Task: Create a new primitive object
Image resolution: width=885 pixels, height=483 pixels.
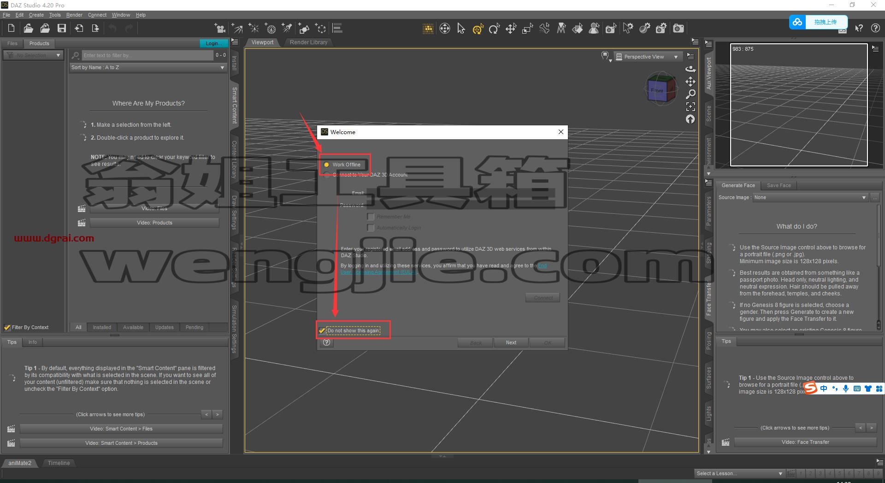Action: click(304, 29)
